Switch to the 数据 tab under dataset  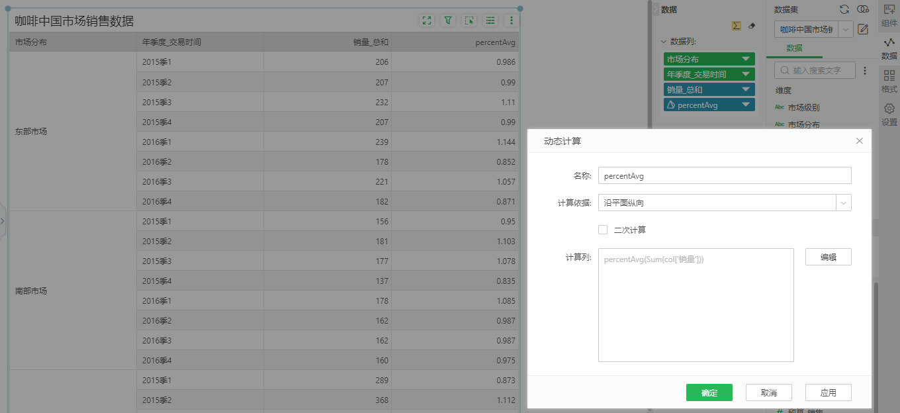794,48
